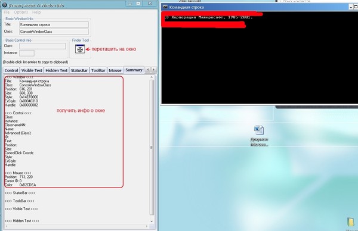358x231 pixels.
Task: Select the ToolBar tab
Action: pyautogui.click(x=98, y=70)
